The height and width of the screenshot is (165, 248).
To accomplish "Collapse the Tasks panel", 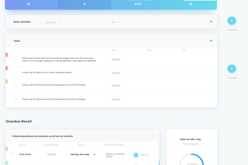I will coord(211,41).
